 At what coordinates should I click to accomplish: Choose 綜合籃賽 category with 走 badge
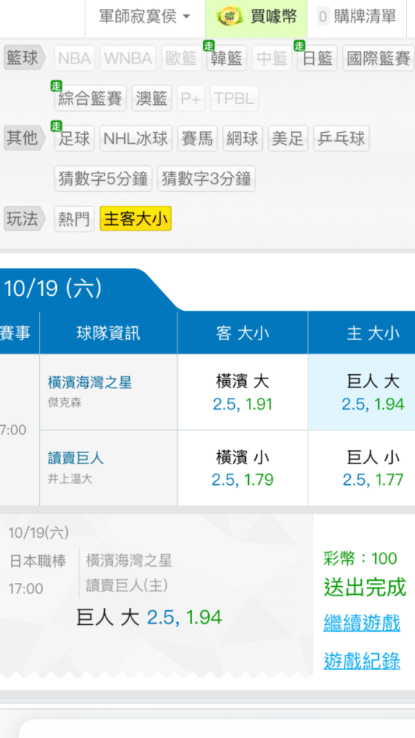(x=90, y=98)
